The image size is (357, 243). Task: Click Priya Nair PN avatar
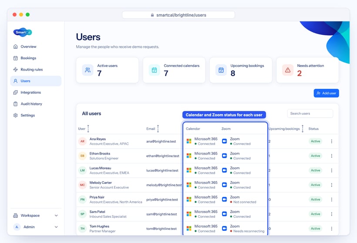[x=82, y=199]
